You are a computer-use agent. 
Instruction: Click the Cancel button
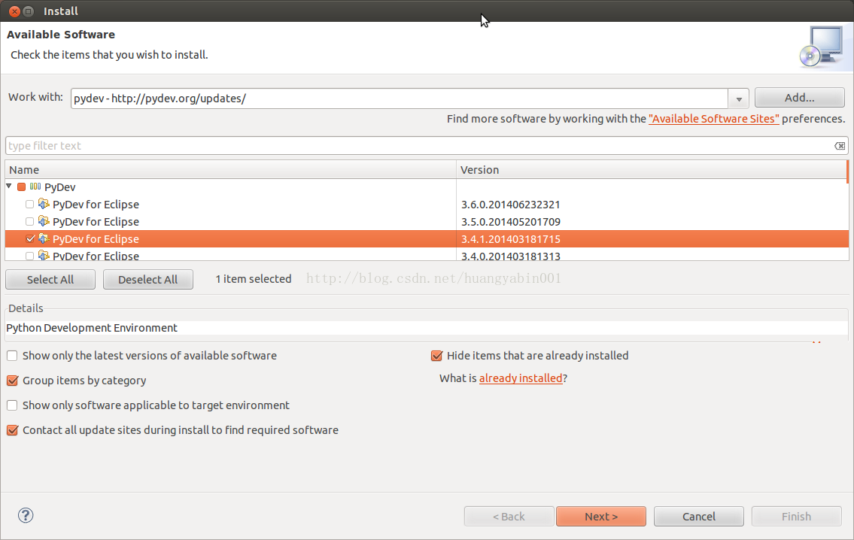699,516
